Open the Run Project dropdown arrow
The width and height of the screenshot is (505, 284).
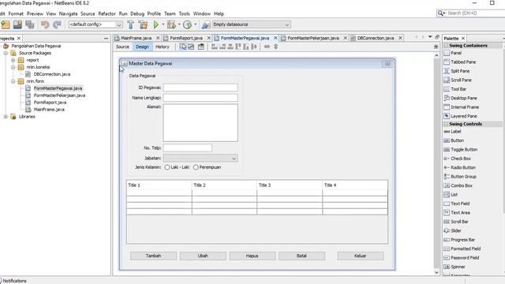click(163, 24)
